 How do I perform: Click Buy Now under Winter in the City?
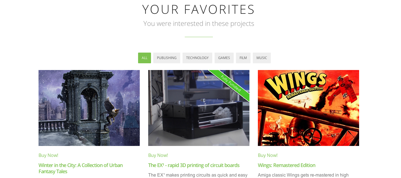pyautogui.click(x=48, y=155)
